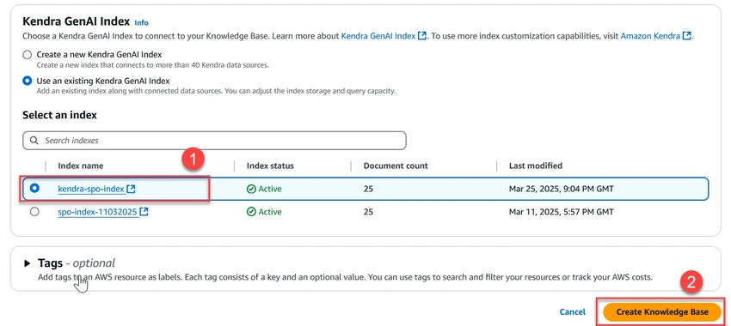Visit the Amazon Kendra link

point(650,35)
